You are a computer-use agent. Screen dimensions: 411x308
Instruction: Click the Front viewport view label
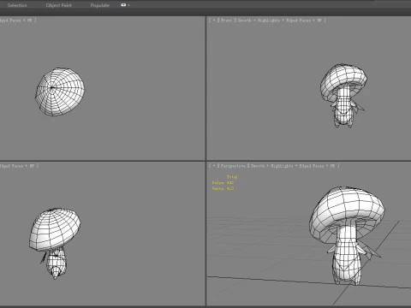pyautogui.click(x=226, y=21)
